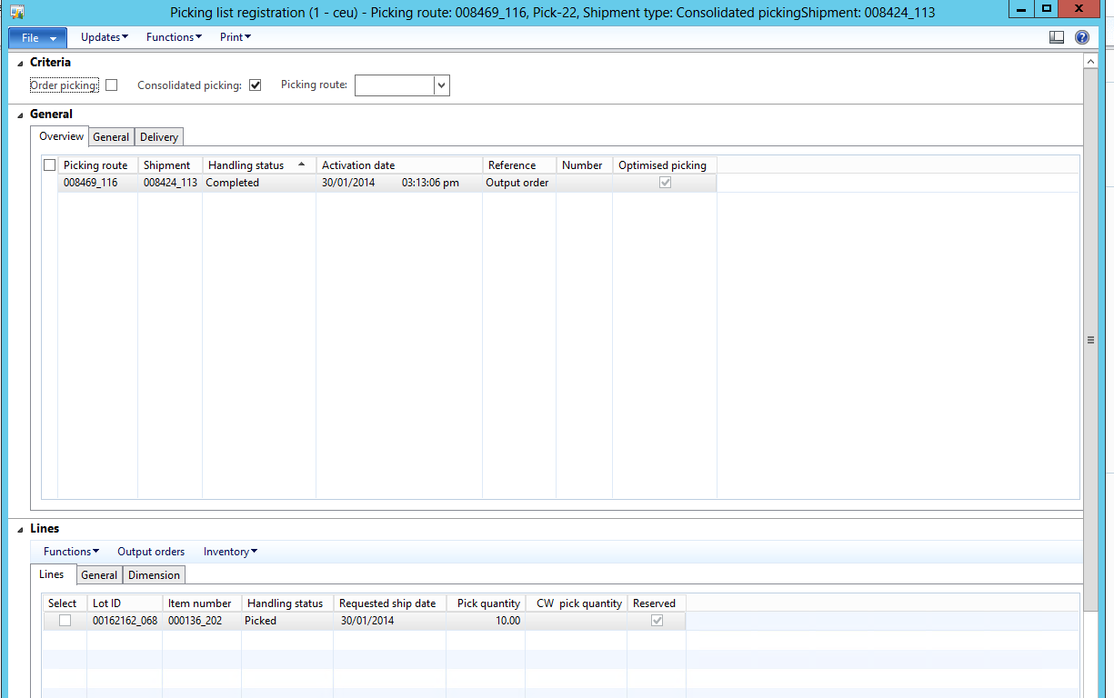Toggle select-all checkbox in picking route grid
This screenshot has width=1114, height=698.
point(49,165)
